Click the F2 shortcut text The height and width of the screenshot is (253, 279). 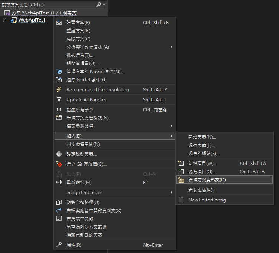145,182
